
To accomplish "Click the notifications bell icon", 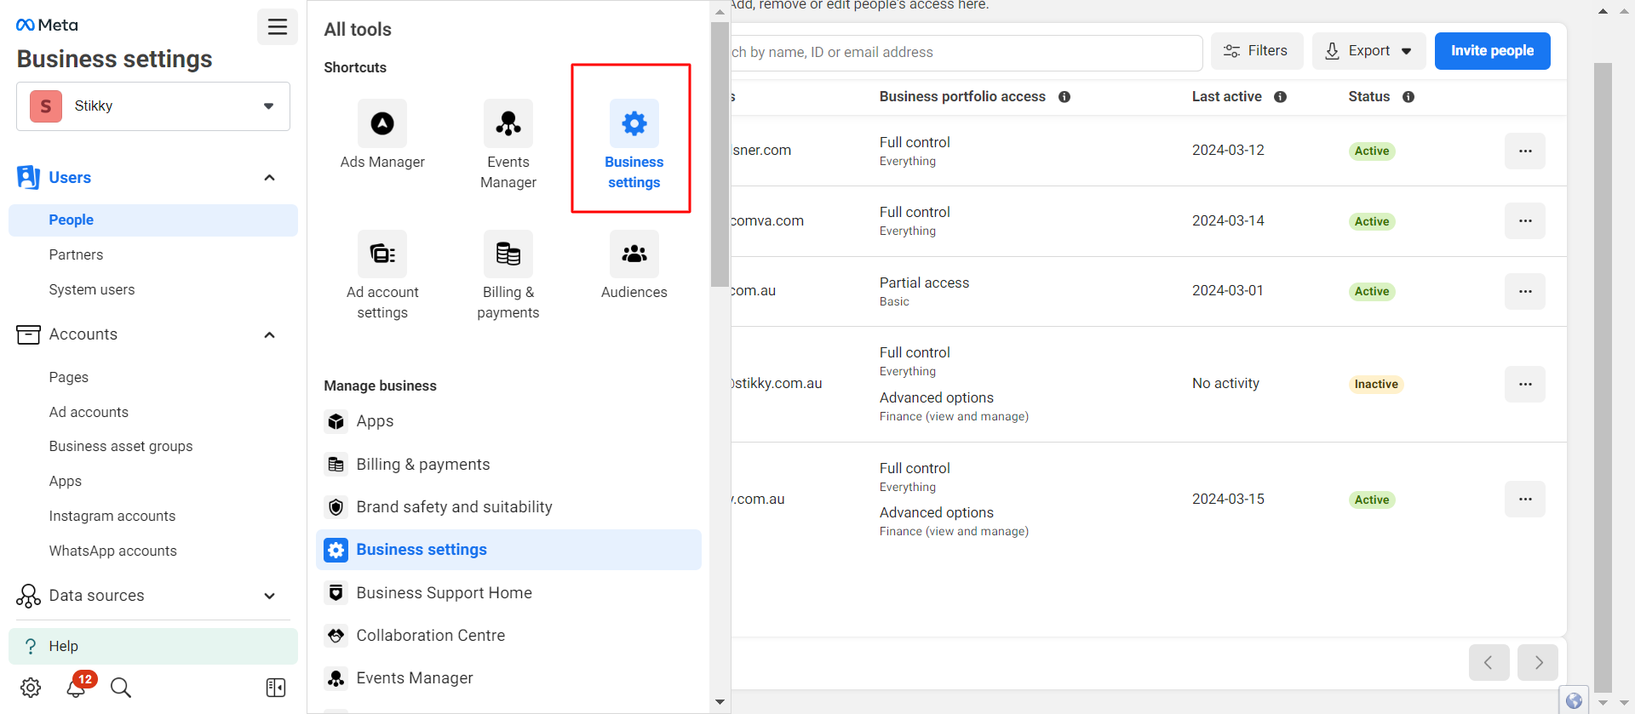I will click(77, 688).
